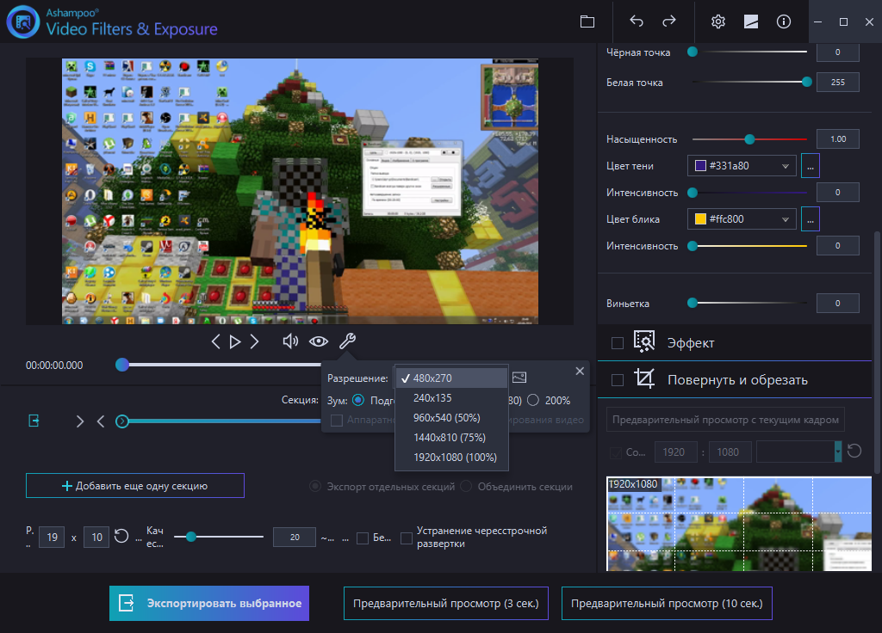882x633 pixels.
Task: Click section range start handle
Action: pos(122,421)
